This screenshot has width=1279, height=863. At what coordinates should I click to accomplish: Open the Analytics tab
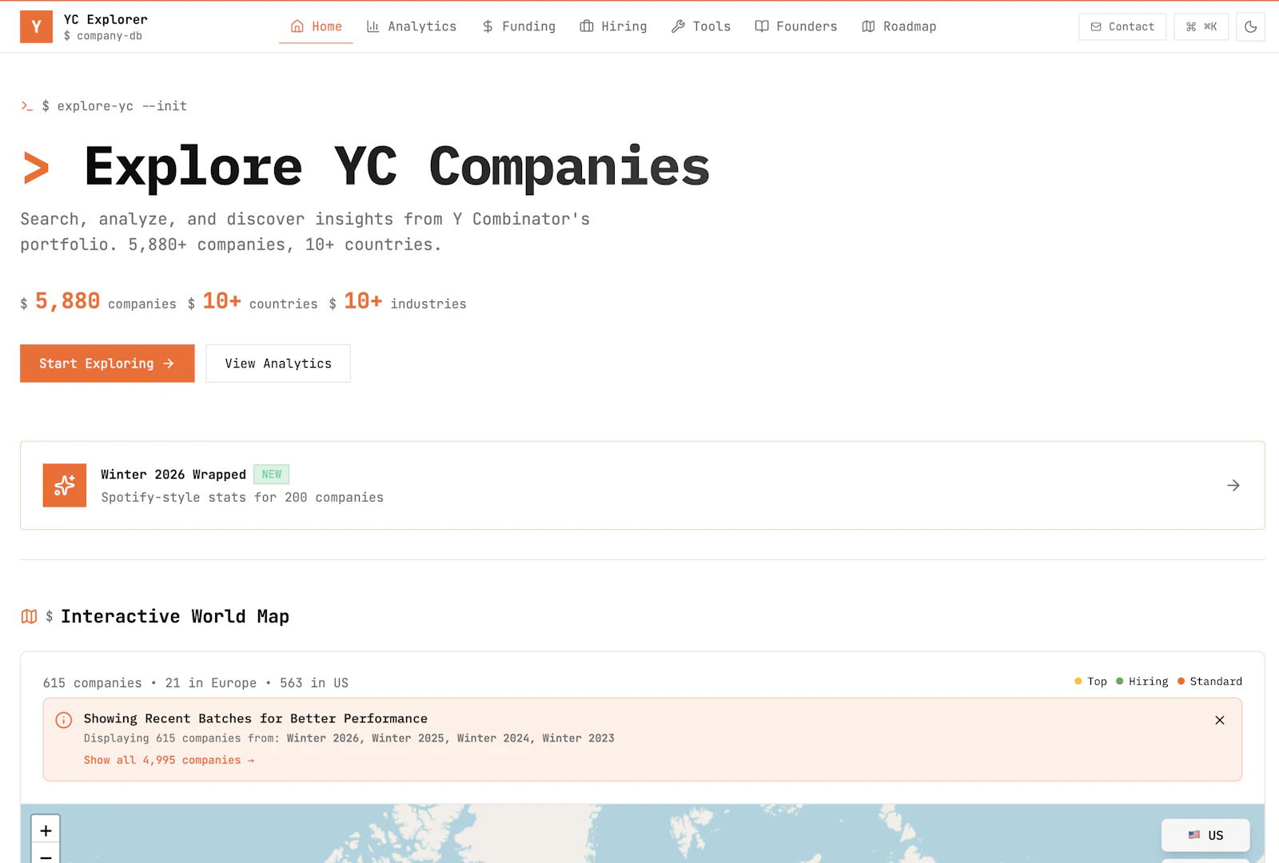coord(412,26)
